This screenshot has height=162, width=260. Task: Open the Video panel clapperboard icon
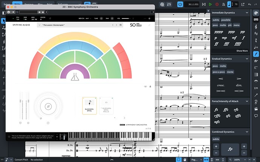(x=256, y=109)
